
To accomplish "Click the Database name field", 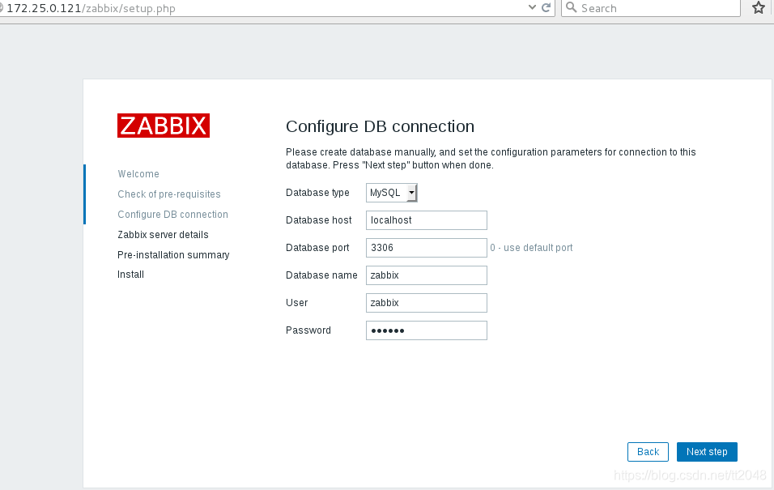I will [427, 275].
